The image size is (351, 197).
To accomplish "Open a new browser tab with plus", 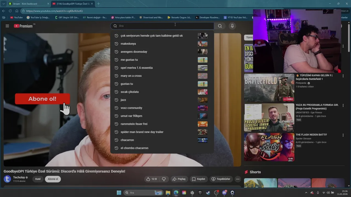I will click(98, 4).
